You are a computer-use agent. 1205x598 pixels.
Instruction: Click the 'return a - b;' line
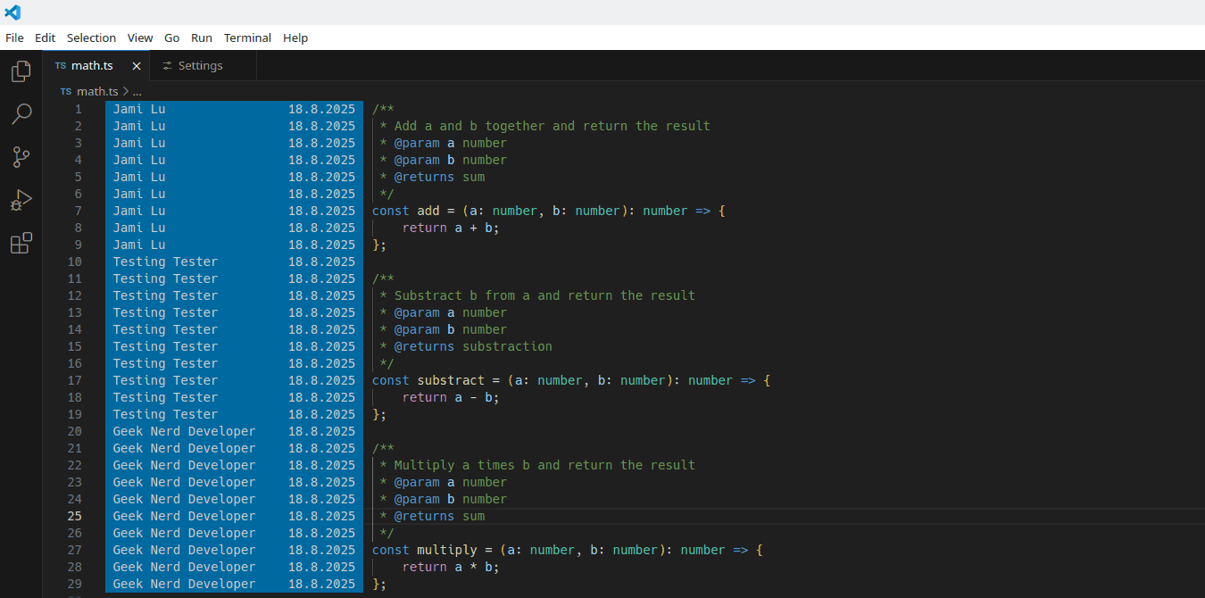click(x=451, y=397)
